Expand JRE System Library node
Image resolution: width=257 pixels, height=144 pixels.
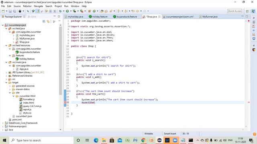(x=6, y=72)
